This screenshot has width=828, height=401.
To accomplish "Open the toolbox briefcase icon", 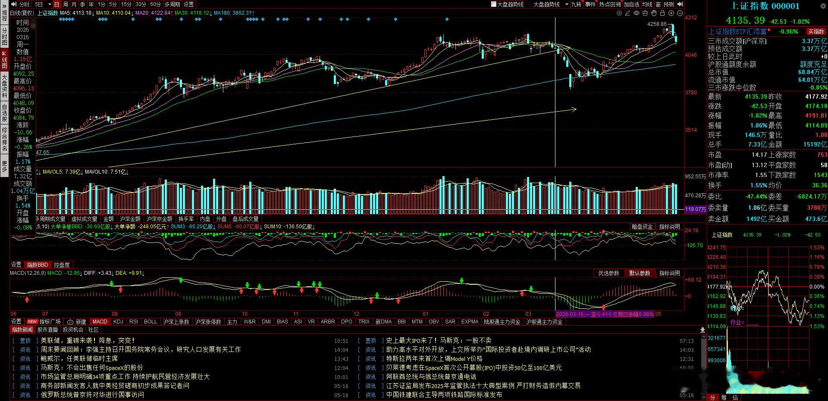I will [645, 13].
